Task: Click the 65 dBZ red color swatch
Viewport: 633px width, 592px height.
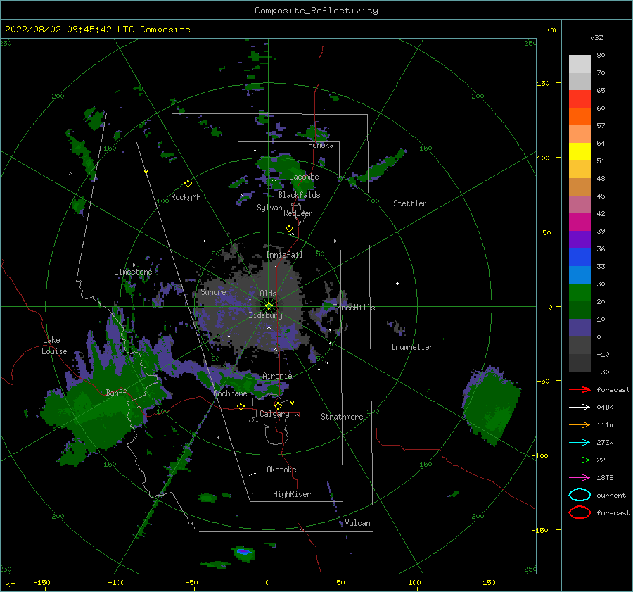Action: point(580,99)
